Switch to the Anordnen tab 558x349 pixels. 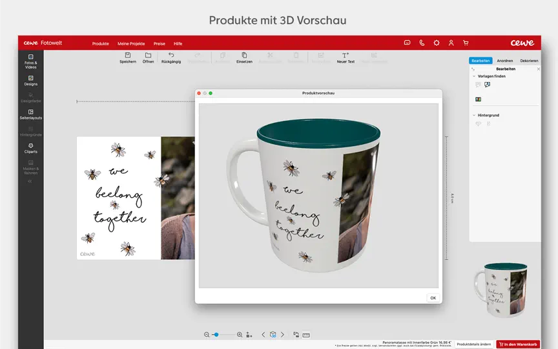tap(504, 61)
